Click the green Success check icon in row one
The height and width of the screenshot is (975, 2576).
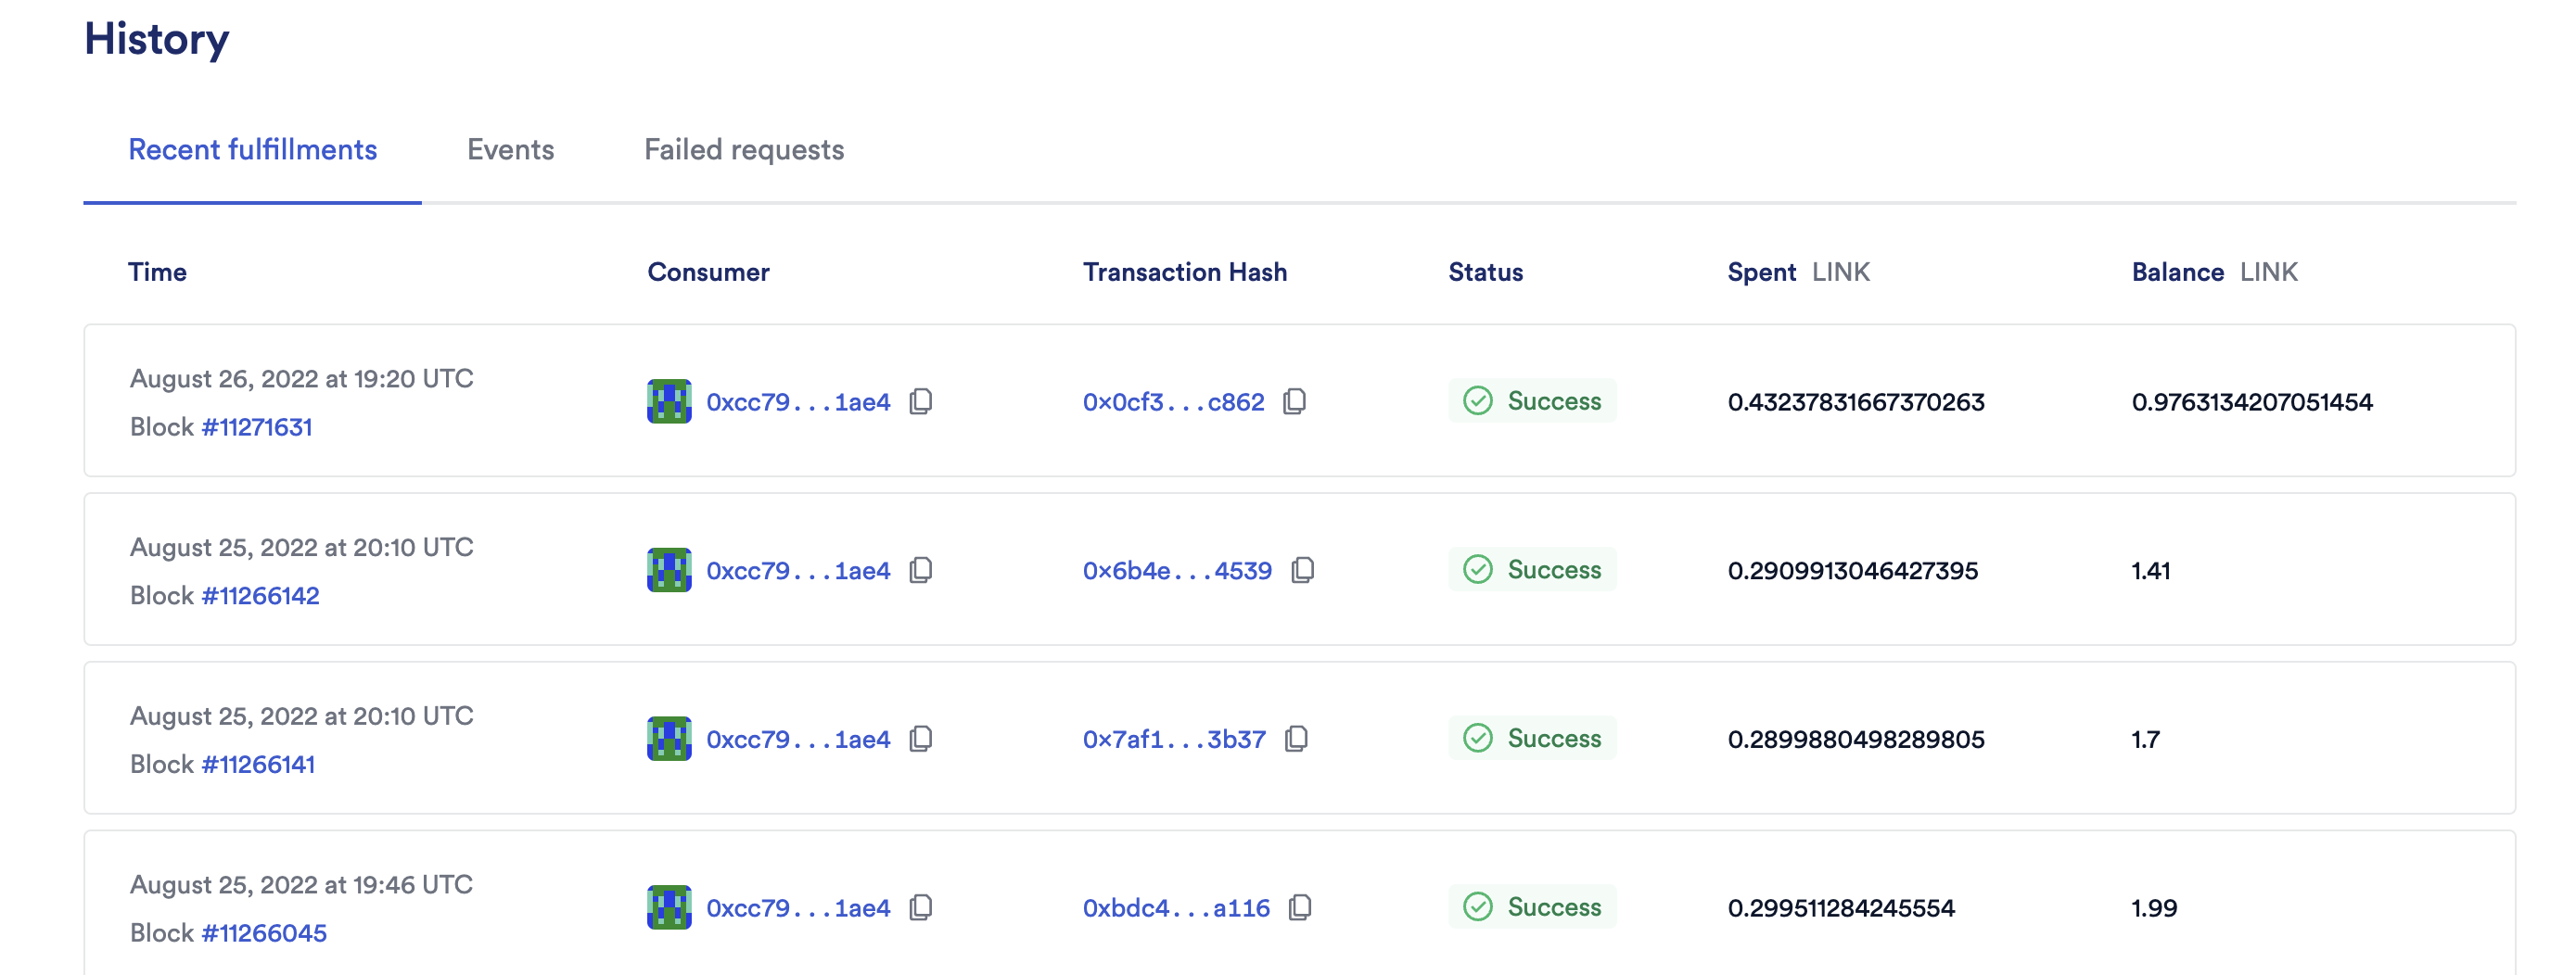1477,400
